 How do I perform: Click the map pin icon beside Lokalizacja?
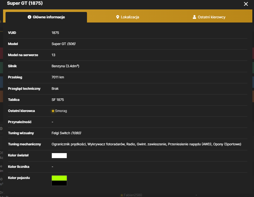click(x=118, y=17)
